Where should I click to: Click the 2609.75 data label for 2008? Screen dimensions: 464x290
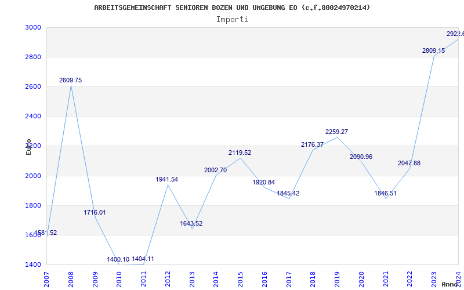(70, 80)
